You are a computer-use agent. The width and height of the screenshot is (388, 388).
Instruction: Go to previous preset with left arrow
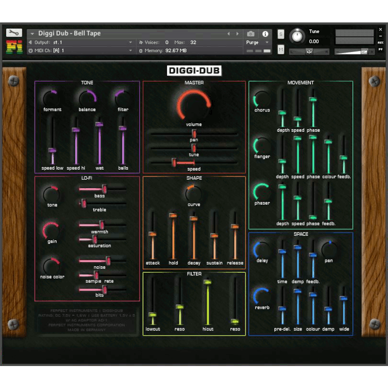228,34
